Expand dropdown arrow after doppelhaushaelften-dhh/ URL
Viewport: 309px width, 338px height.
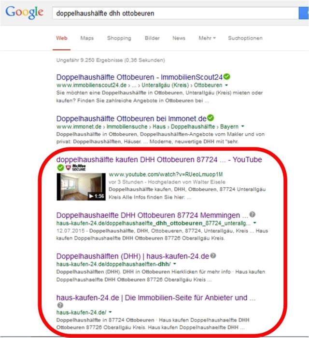(175, 264)
